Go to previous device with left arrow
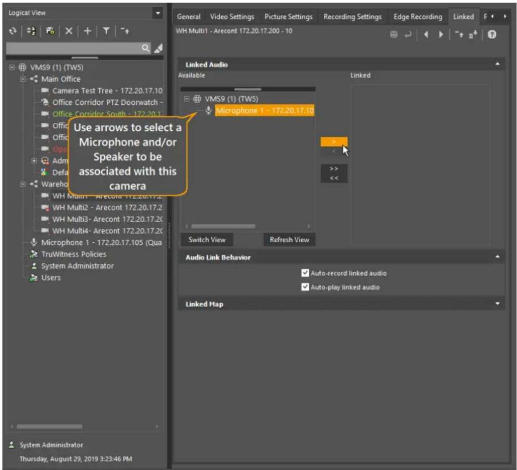Screen dimensions: 517x470 426,34
